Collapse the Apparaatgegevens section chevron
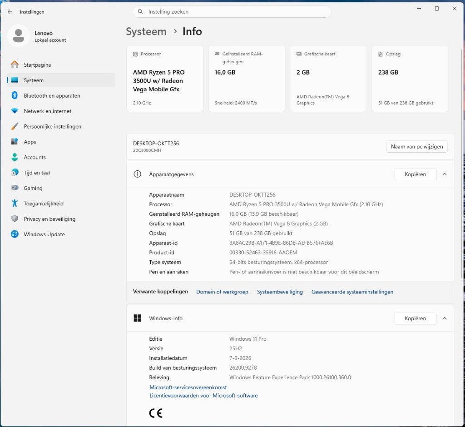Image resolution: width=465 pixels, height=427 pixels. pos(445,174)
